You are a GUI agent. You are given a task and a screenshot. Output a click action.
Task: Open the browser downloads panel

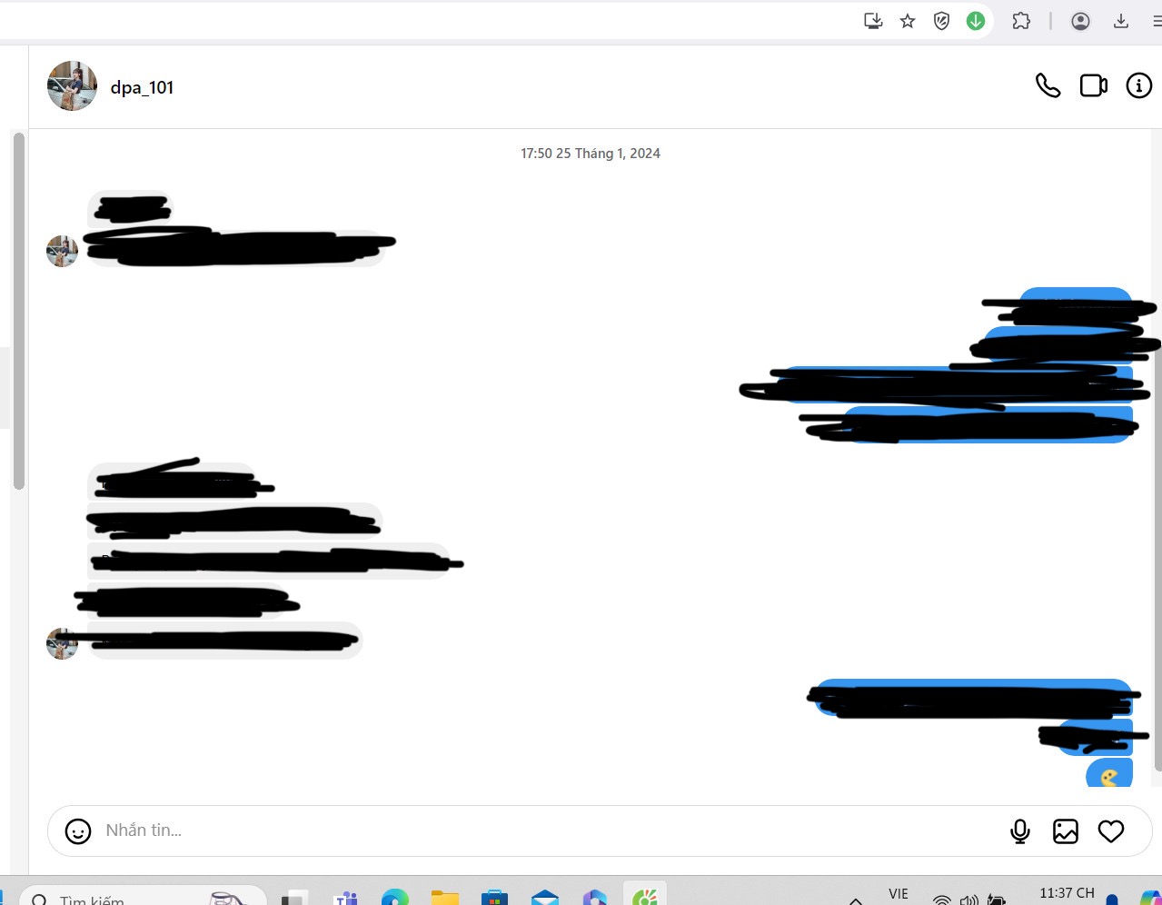tap(1121, 21)
